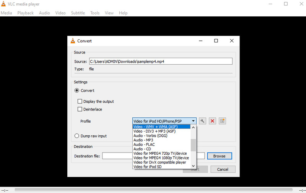Image resolution: width=306 pixels, height=193 pixels.
Task: Click the red X delete profile icon
Action: coord(212,121)
